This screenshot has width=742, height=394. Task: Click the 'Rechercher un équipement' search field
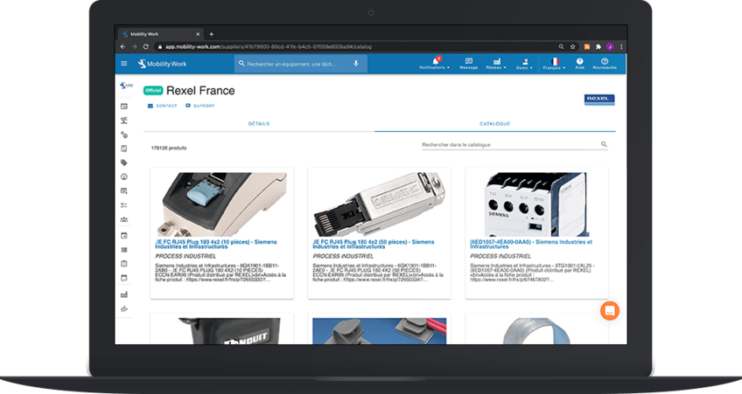[x=300, y=64]
